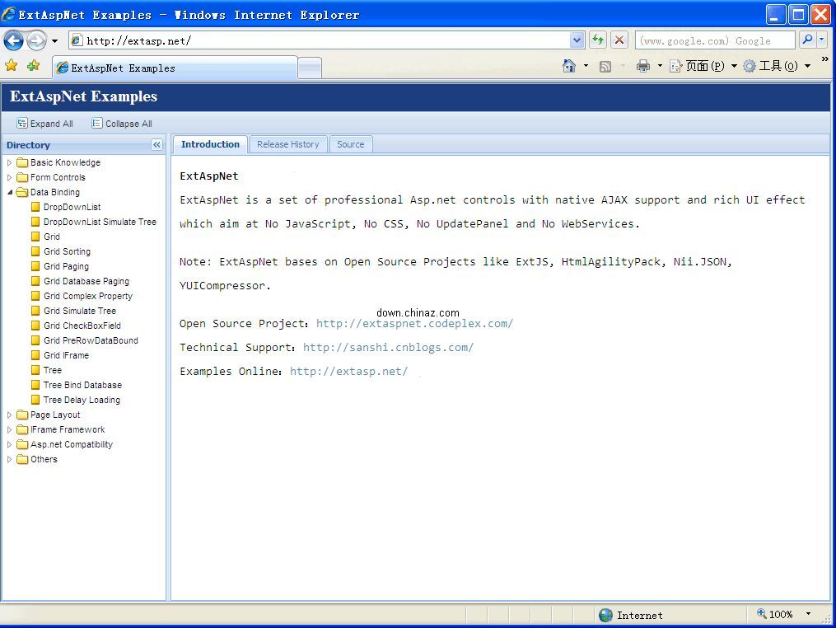
Task: Click the Grid PreRowDataBound item icon
Action: (35, 340)
